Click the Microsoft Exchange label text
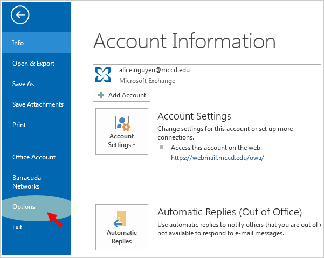This screenshot has width=324, height=258. (x=147, y=80)
